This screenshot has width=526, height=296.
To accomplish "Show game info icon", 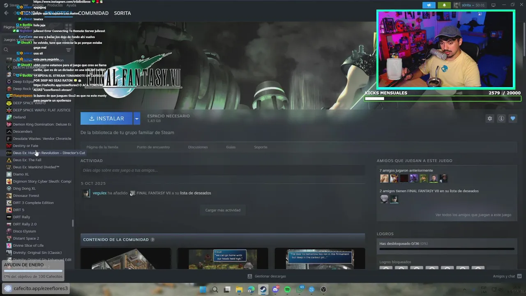I will (501, 118).
